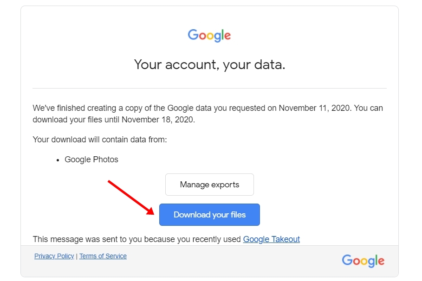Viewport: 422px width, 281px height.
Task: Click the capital G of the footer logo
Action: 347,260
